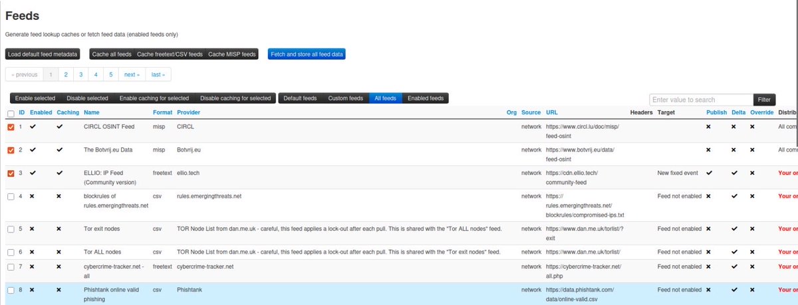Uncheck the ELLIO IP Feed row checkbox
This screenshot has height=305, width=798.
(x=11, y=173)
